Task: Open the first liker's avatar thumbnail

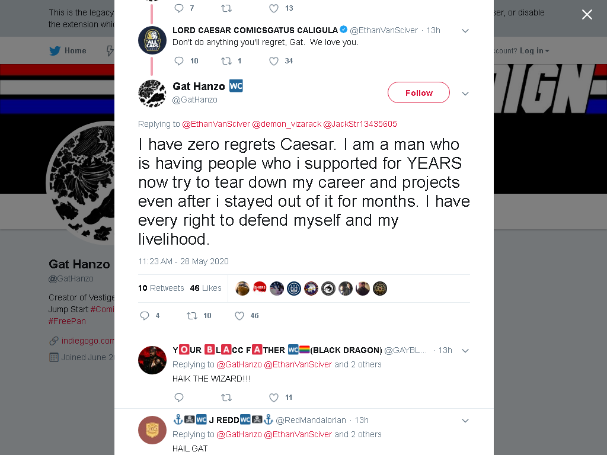Action: click(242, 289)
